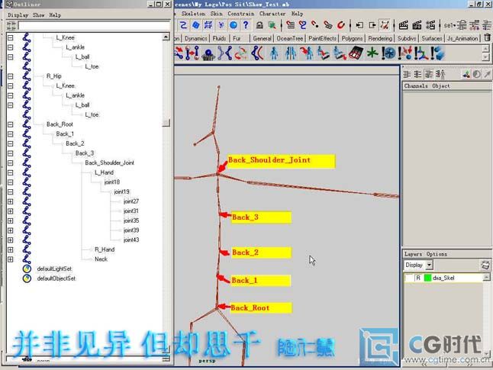Expand the joint43 node
This screenshot has width=493, height=370.
[x=11, y=240]
